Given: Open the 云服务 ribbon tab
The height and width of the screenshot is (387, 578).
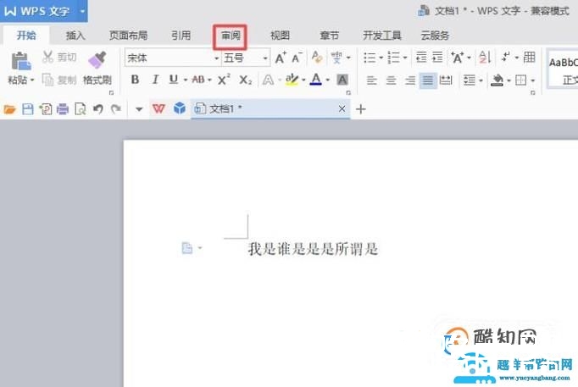Looking at the screenshot, I should (435, 36).
